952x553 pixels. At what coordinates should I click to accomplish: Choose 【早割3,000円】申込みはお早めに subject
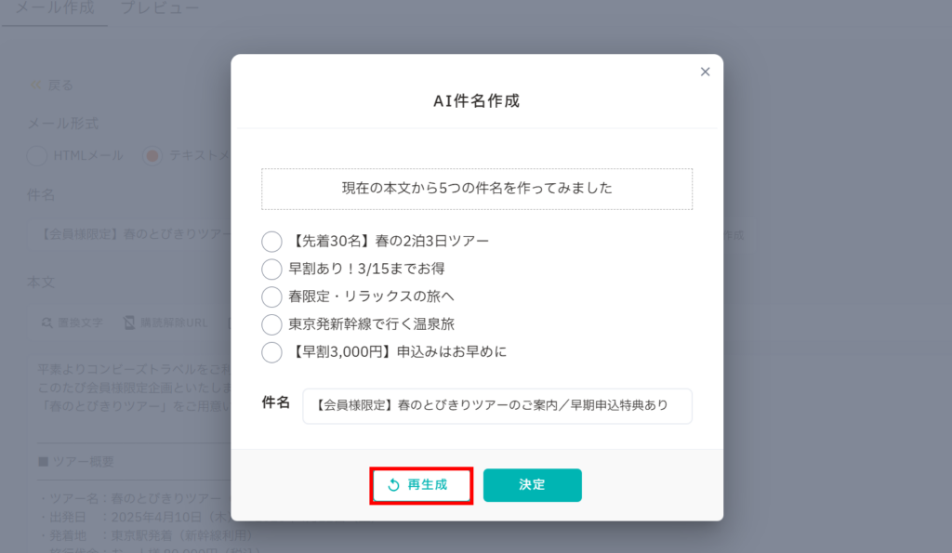271,352
